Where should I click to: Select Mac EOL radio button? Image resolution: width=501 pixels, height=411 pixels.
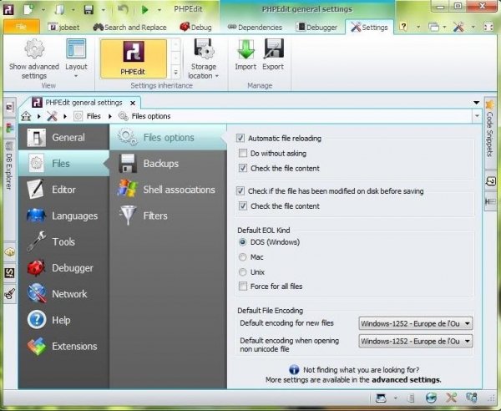pos(242,257)
